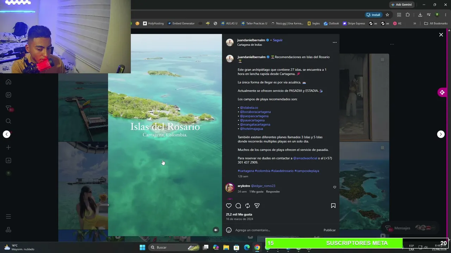Open the comment bubble icon

[x=238, y=206]
